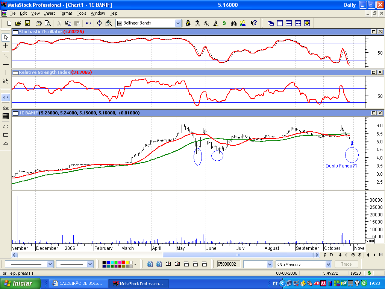Select the ellipse drawing tool
385x289 pixels.
[6, 126]
